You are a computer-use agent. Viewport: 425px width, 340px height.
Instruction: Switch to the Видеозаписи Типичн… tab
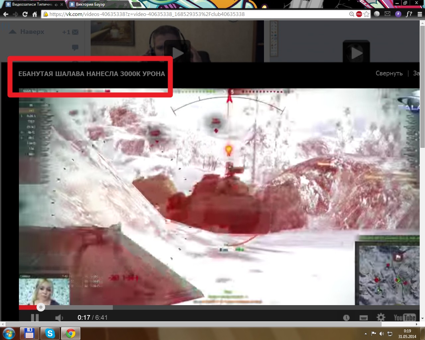click(x=33, y=5)
